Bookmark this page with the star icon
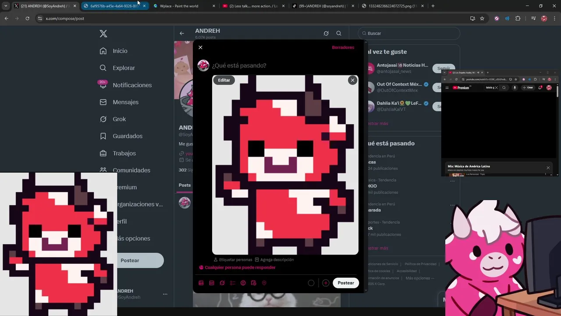The height and width of the screenshot is (316, 561). [482, 18]
